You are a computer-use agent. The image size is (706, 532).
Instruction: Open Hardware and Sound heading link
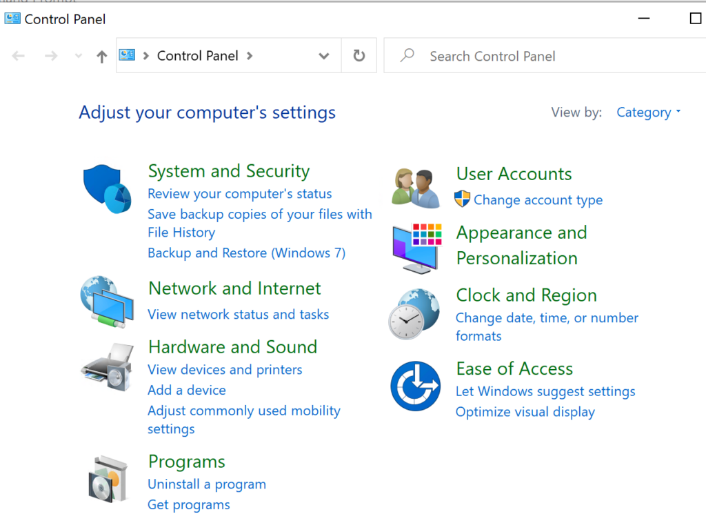(233, 347)
